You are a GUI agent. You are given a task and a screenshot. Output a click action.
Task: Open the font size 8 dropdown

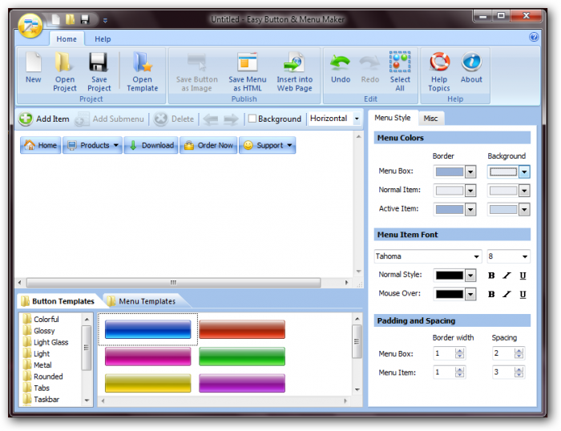pos(525,256)
